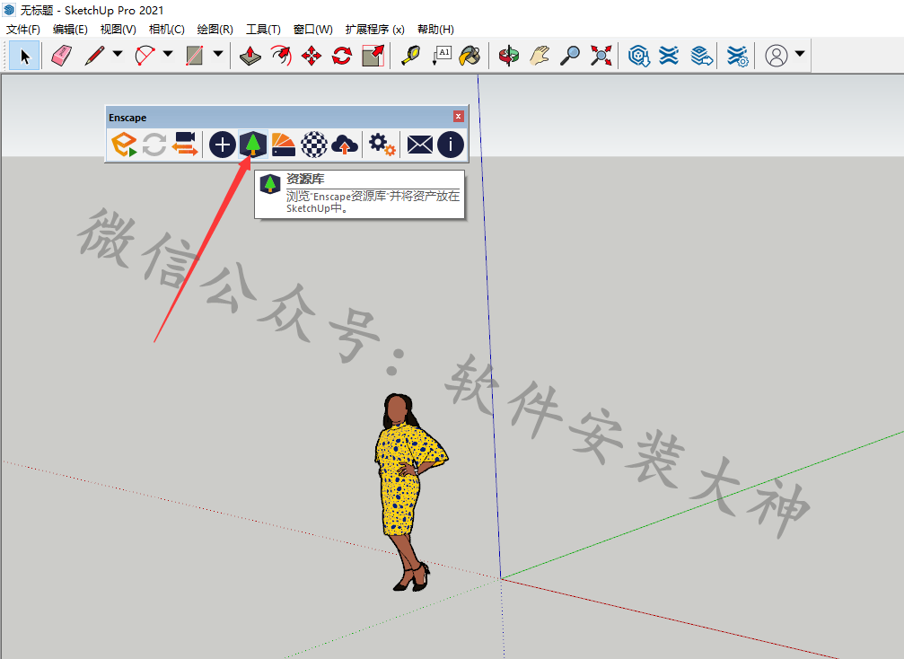The image size is (904, 659).
Task: Select the Arc tool
Action: 145,56
